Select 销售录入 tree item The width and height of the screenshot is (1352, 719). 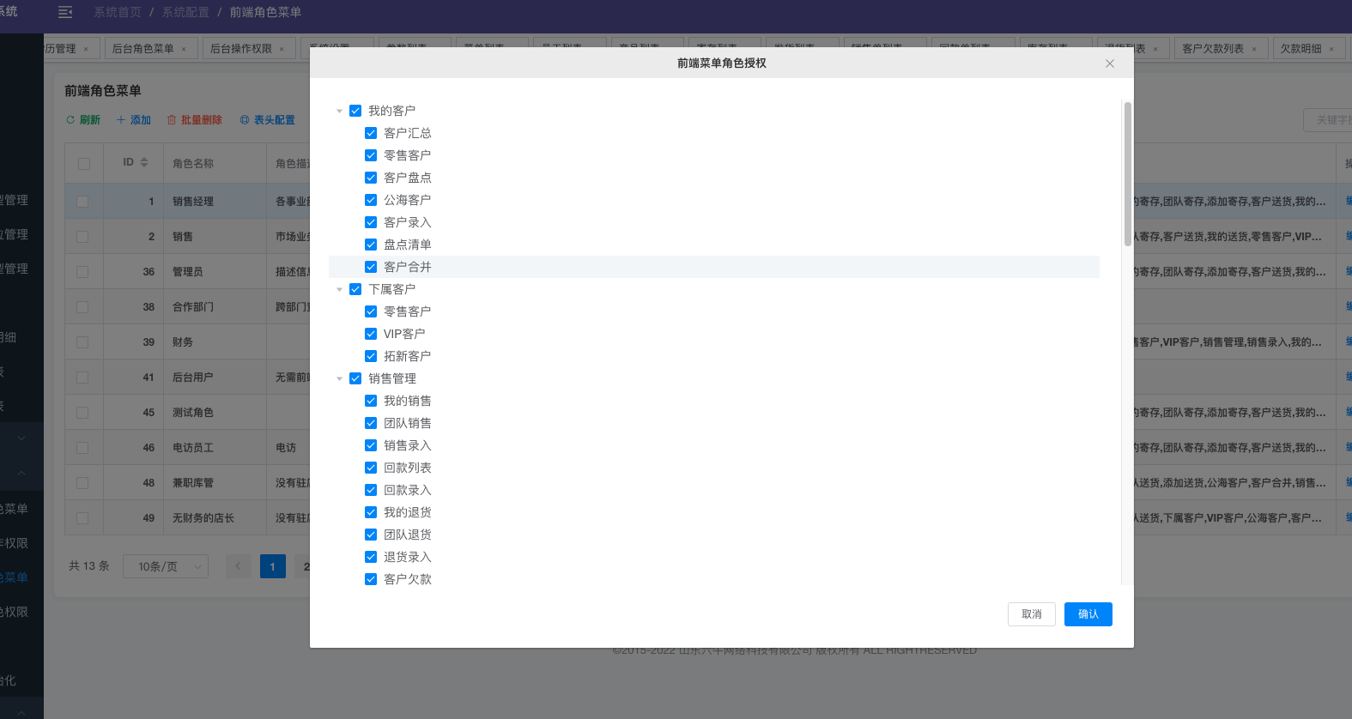pos(408,445)
